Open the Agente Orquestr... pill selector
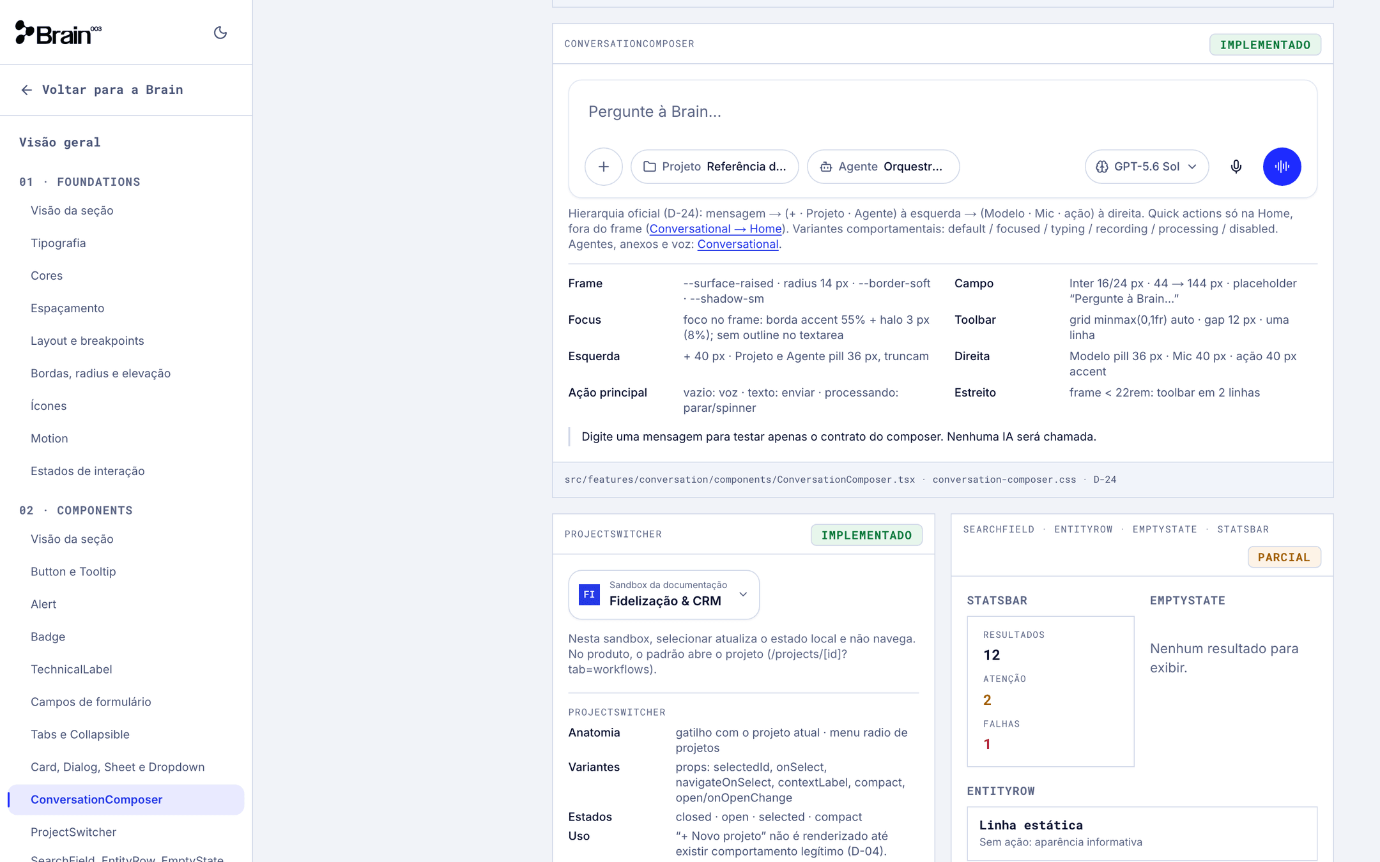 click(x=884, y=167)
